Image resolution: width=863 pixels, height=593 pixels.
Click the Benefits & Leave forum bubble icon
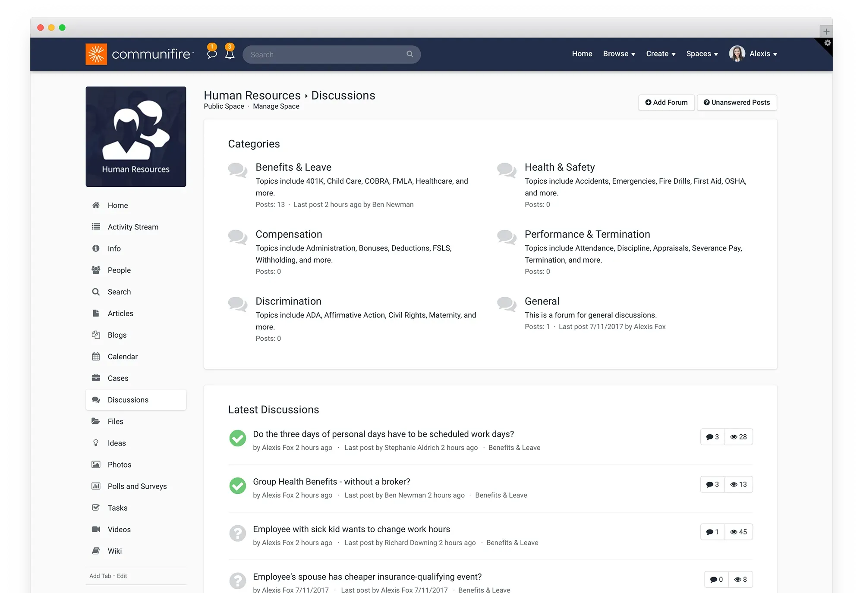[238, 170]
